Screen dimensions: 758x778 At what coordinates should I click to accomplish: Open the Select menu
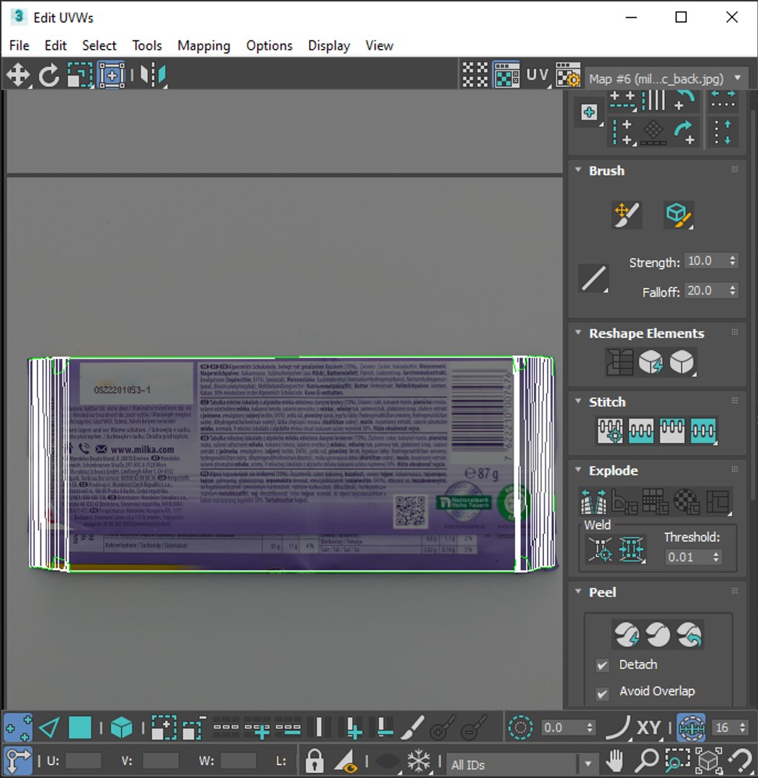click(99, 45)
